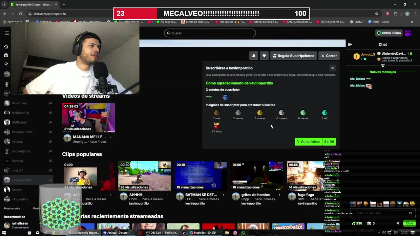Open options menu for MAÑANA ME LLE... video
420x236 pixels.
pyautogui.click(x=111, y=137)
